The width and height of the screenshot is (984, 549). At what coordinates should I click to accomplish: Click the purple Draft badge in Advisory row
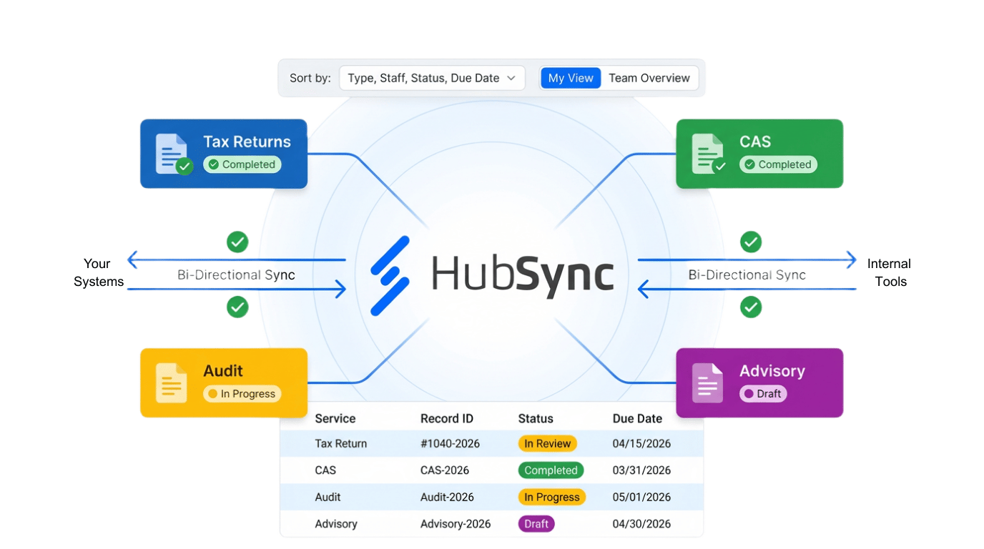tap(536, 524)
